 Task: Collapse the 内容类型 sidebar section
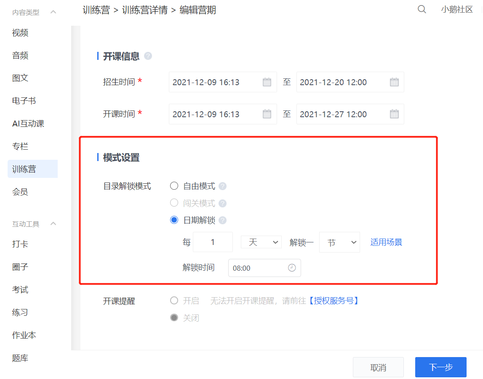[x=53, y=12]
